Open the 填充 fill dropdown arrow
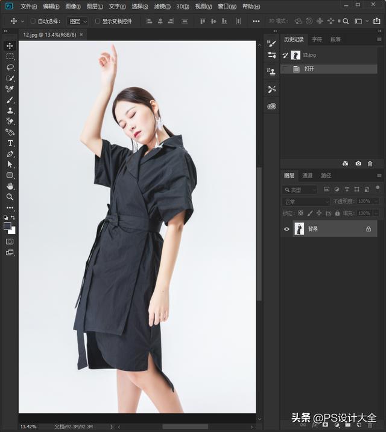Screen dimensions: 386x432 click(x=376, y=213)
